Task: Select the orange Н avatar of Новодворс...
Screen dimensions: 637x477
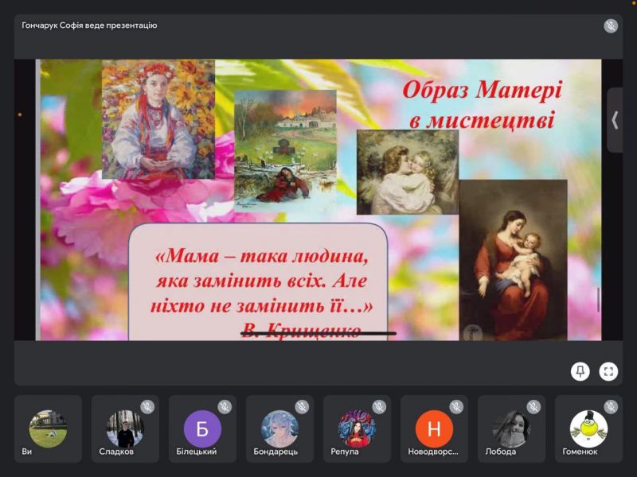Action: (434, 429)
